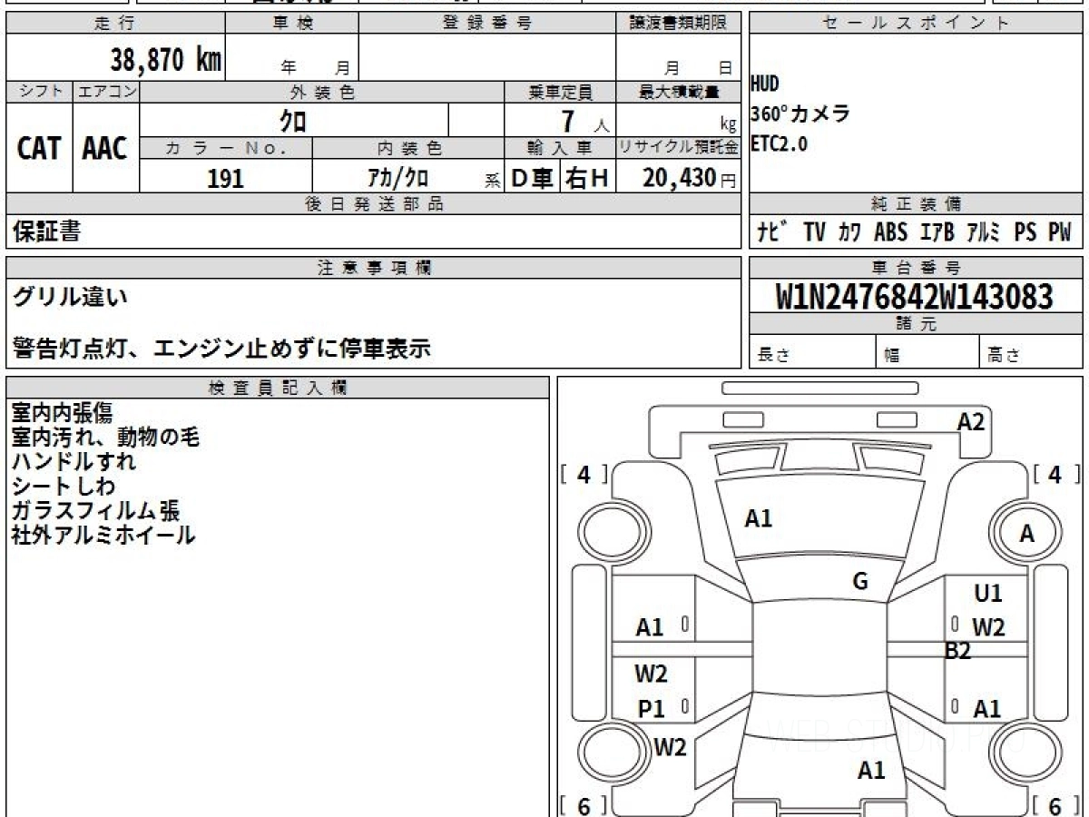Select the G mark on the windshield
The height and width of the screenshot is (817, 1089).
[859, 582]
